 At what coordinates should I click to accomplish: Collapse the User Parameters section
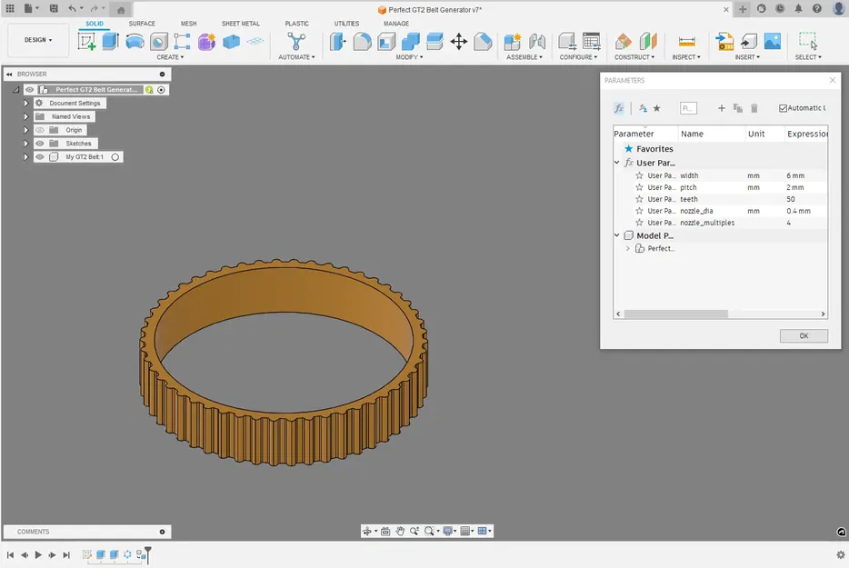(x=617, y=163)
